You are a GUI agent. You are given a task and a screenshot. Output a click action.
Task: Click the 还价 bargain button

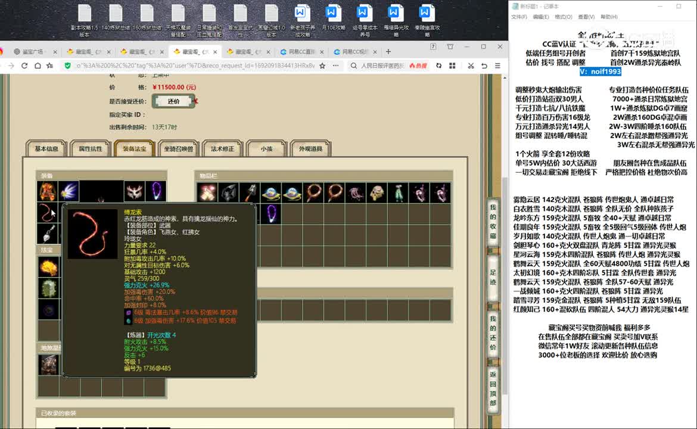(x=173, y=101)
